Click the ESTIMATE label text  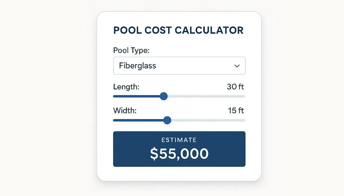click(x=179, y=140)
